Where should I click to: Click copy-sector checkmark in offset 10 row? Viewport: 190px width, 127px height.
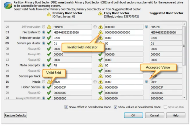101,54
